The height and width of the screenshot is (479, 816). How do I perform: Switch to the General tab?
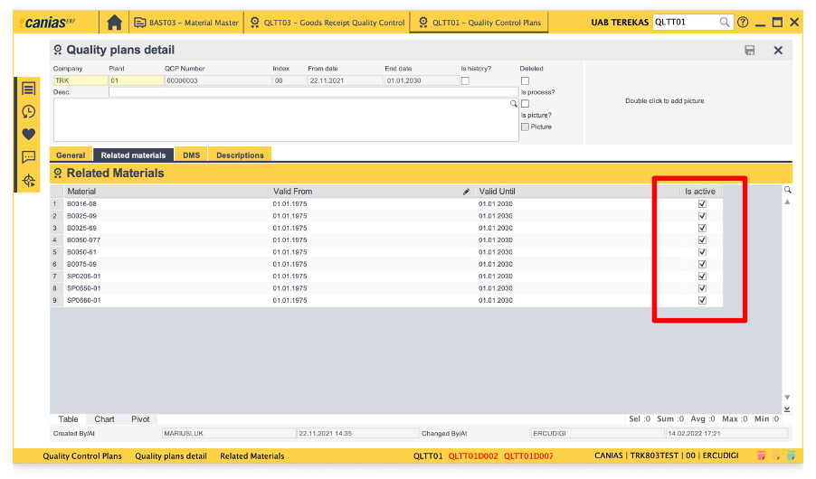click(x=71, y=155)
